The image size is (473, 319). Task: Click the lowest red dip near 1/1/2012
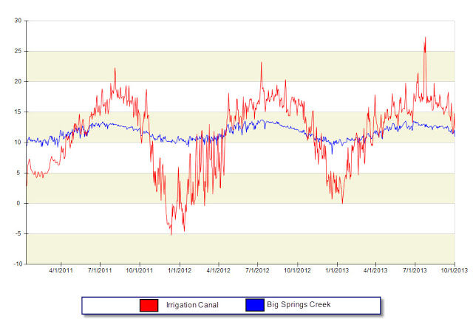[171, 234]
